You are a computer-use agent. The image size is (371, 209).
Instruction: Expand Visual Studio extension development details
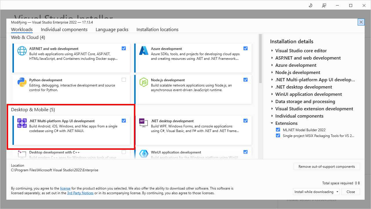pos(272,109)
